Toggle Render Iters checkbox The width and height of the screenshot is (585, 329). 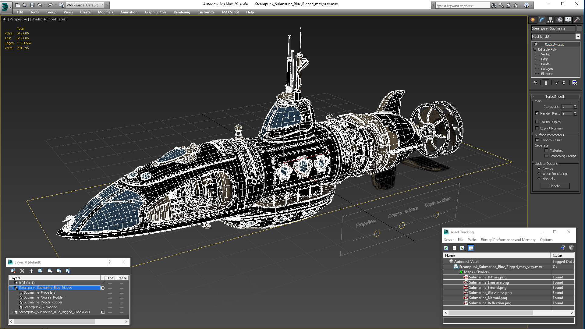click(x=537, y=113)
